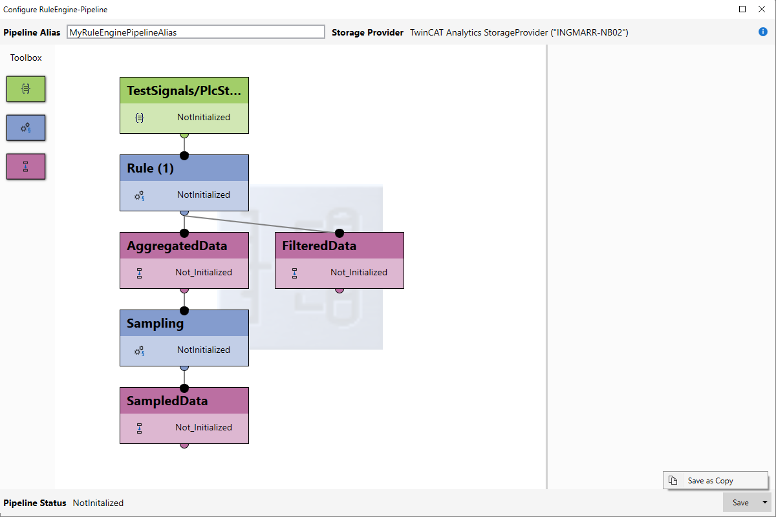Click NotInitialized status in TestSignals node
776x517 pixels.
pos(204,118)
